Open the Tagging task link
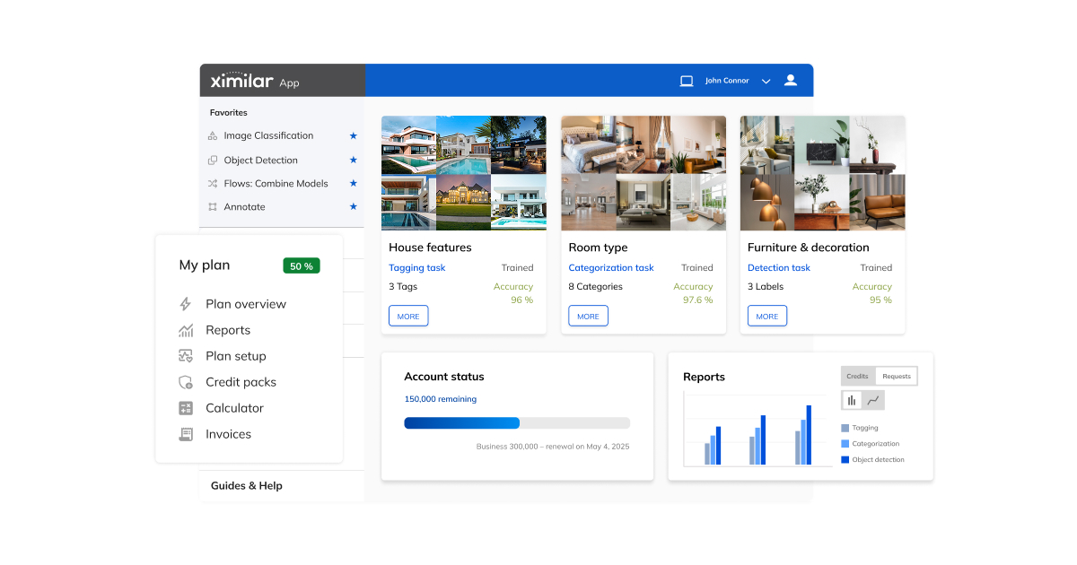The width and height of the screenshot is (1077, 565). (x=416, y=268)
